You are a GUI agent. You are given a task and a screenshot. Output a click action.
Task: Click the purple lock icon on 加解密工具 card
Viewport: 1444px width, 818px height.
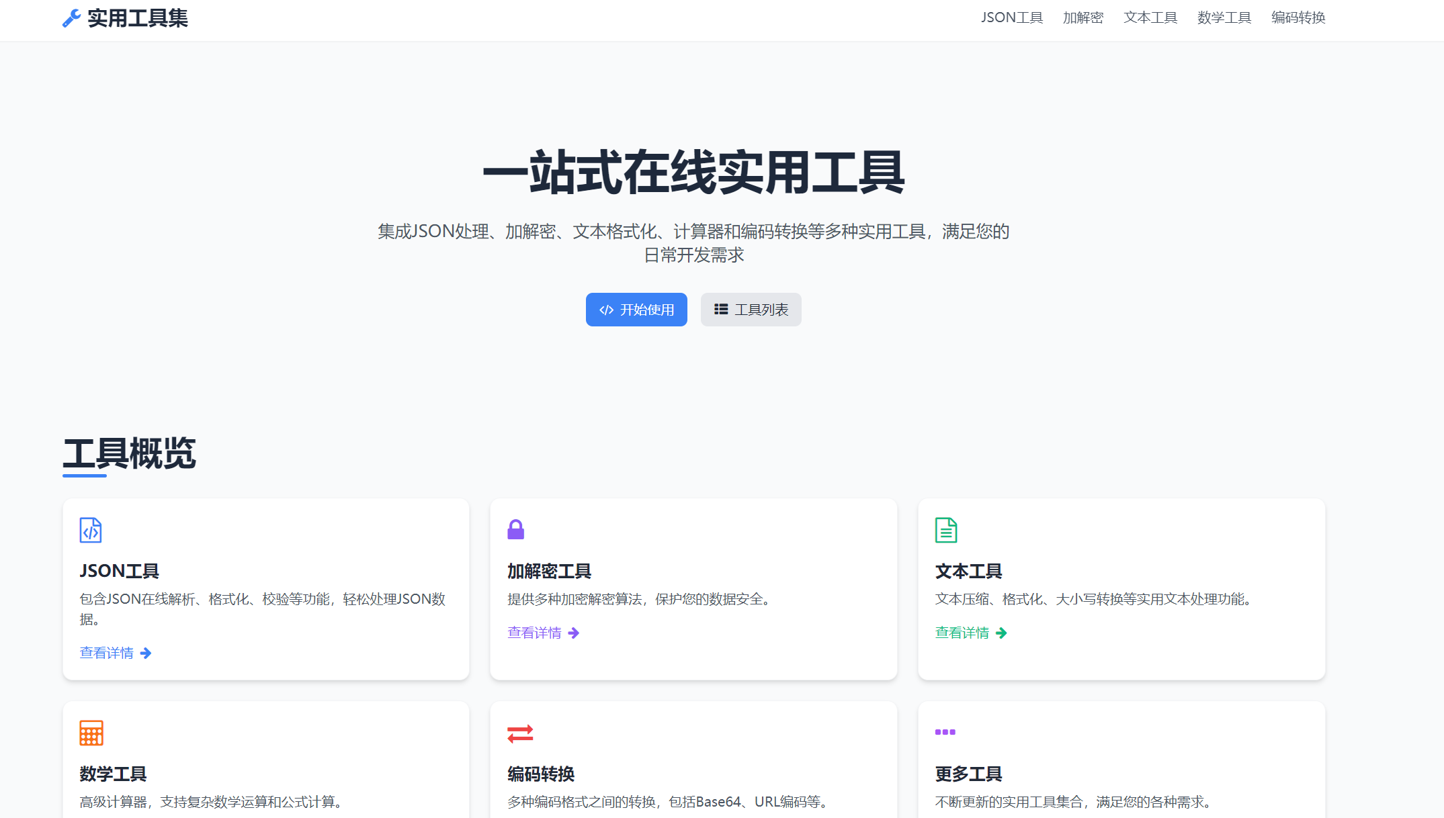pyautogui.click(x=517, y=530)
